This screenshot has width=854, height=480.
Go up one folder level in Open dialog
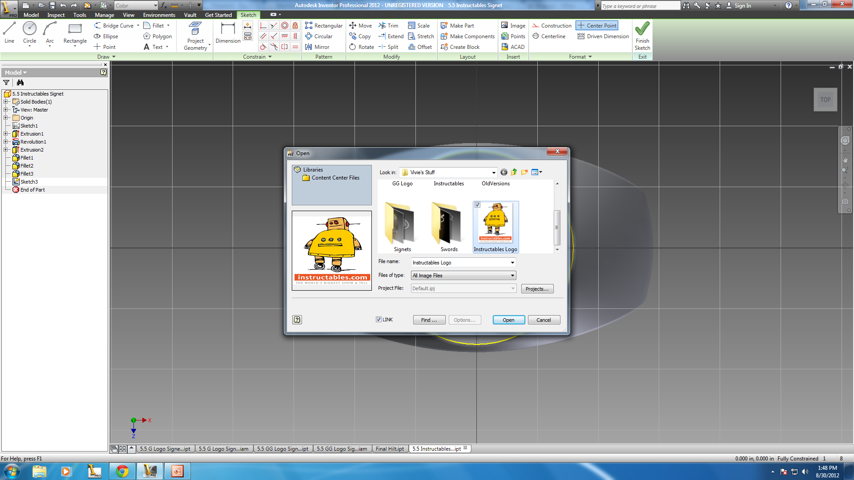point(514,172)
